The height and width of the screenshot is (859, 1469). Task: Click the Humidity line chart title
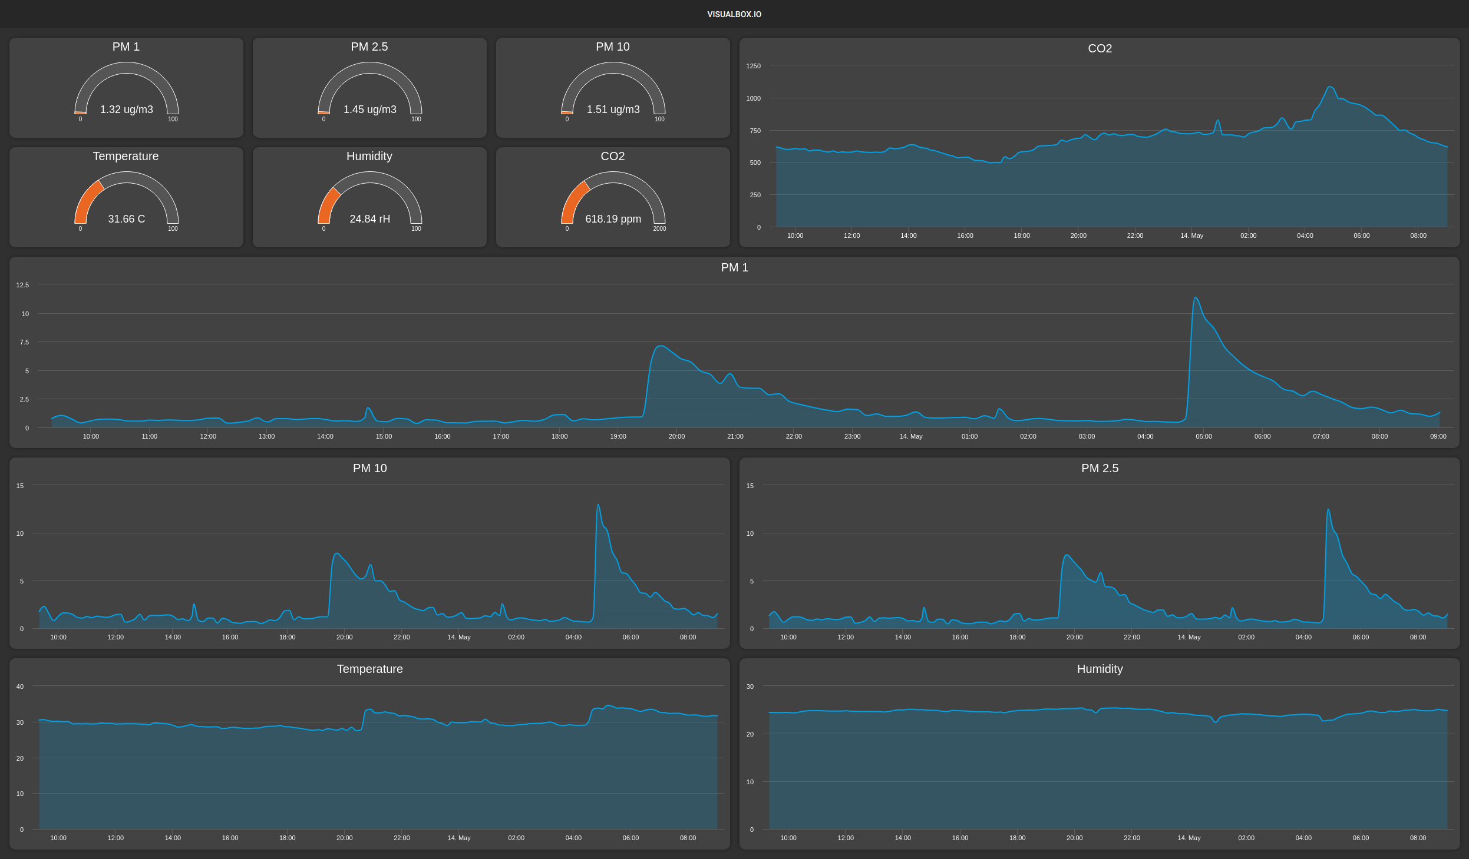(x=1100, y=669)
